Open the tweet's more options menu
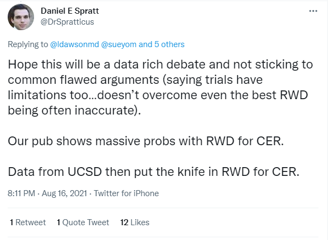 (313, 11)
